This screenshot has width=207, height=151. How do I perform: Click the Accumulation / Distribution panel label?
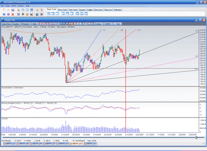click(12, 88)
